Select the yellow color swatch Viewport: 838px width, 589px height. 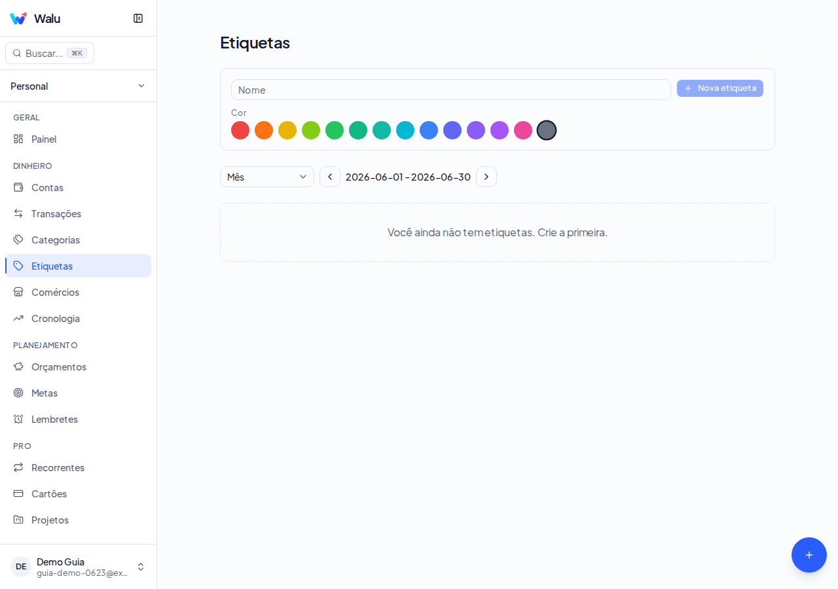click(287, 130)
